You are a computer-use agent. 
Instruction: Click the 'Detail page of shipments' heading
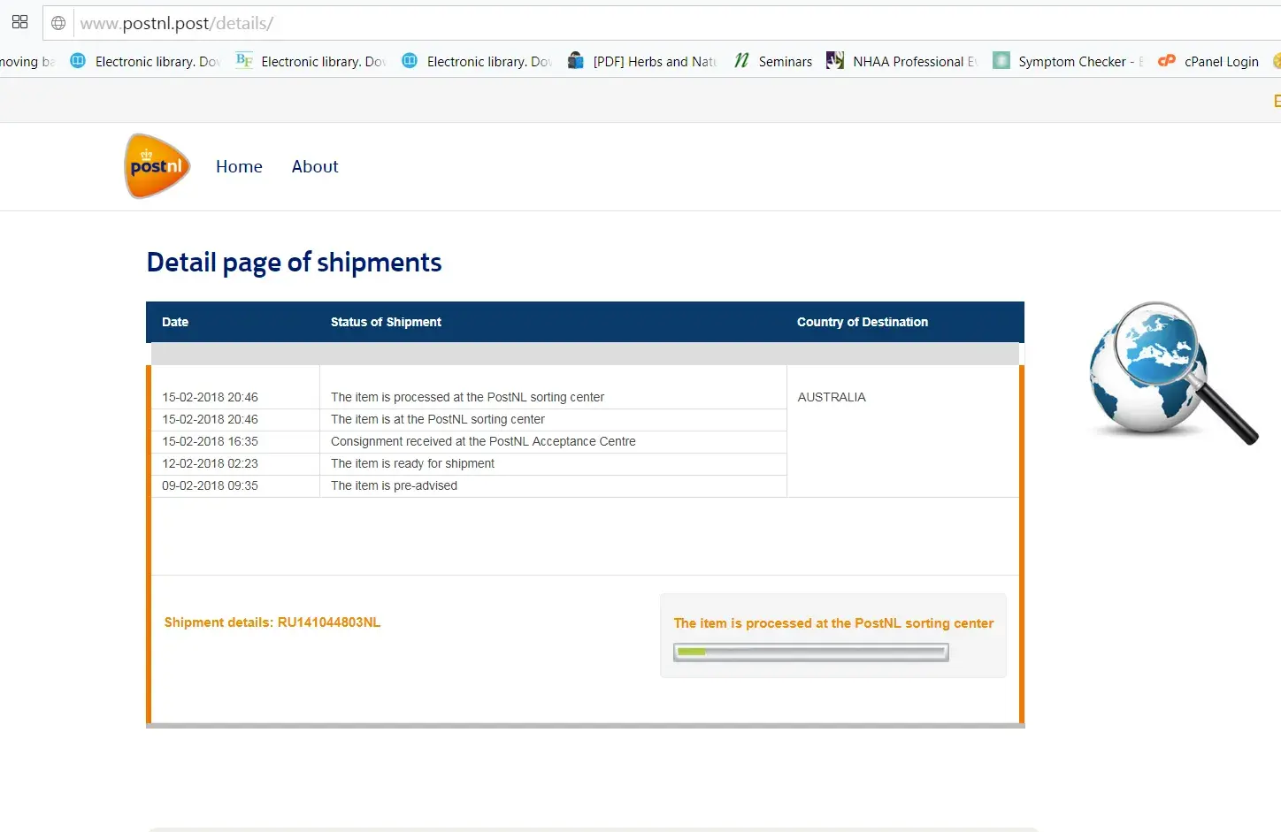[294, 263]
